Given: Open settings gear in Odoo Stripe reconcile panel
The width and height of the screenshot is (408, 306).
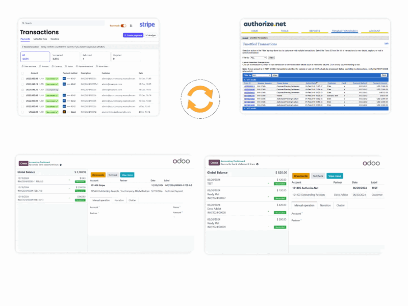Looking at the screenshot, I should pos(61,165).
